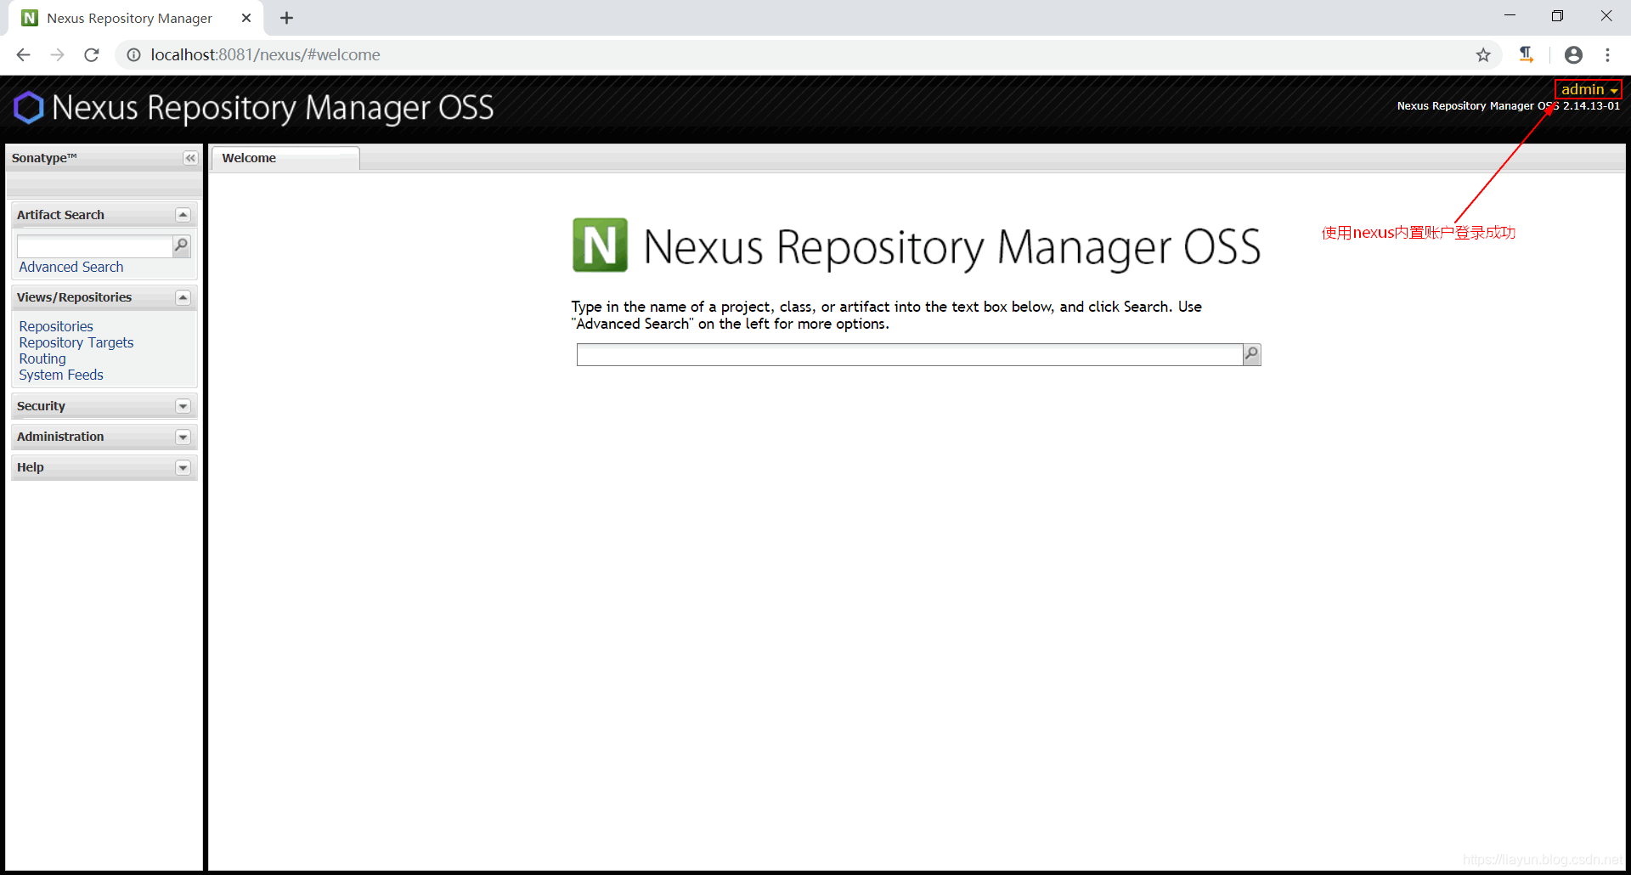Viewport: 1631px width, 875px height.
Task: Collapse the Artifact Search panel
Action: [x=183, y=215]
